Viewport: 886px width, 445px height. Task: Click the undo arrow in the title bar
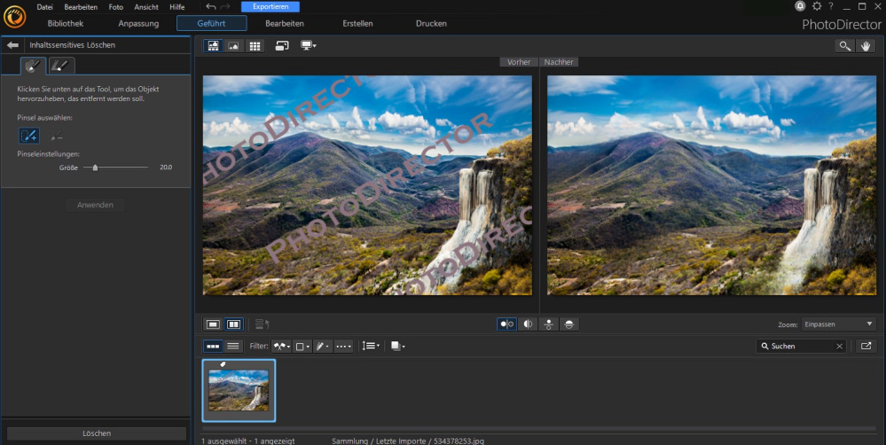(211, 6)
